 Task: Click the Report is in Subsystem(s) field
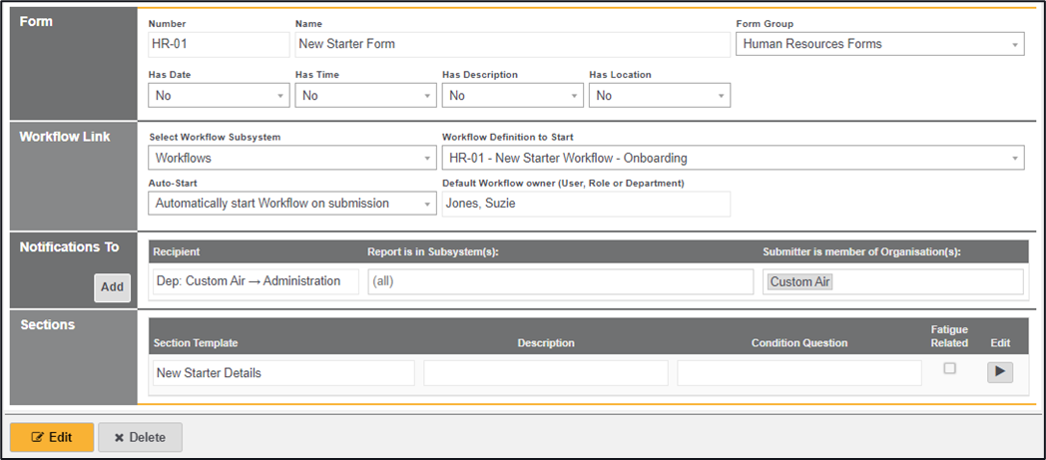click(x=560, y=281)
